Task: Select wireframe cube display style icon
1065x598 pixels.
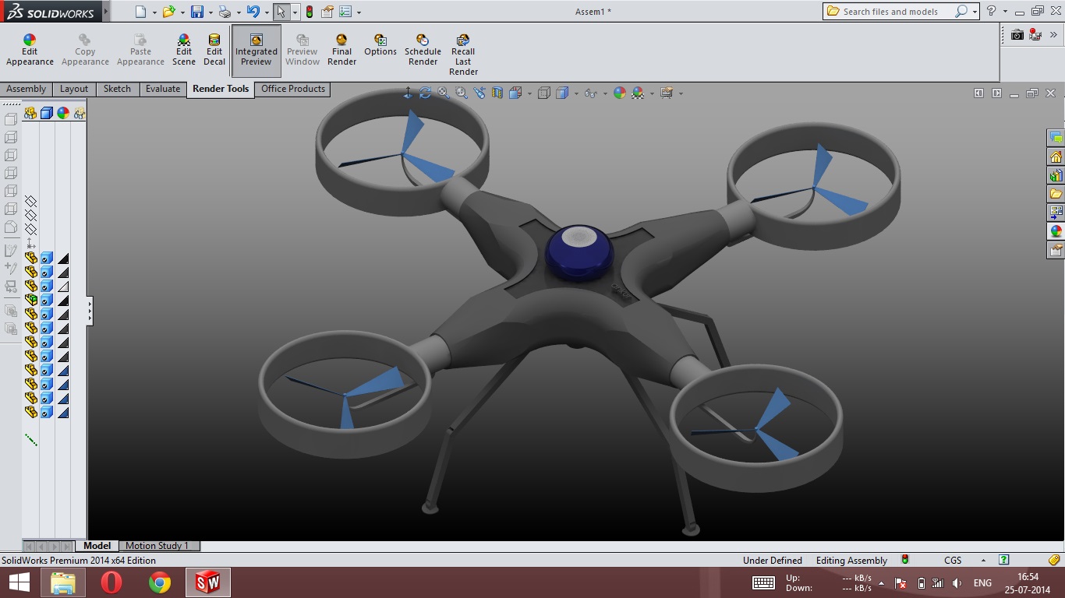Action: click(544, 93)
